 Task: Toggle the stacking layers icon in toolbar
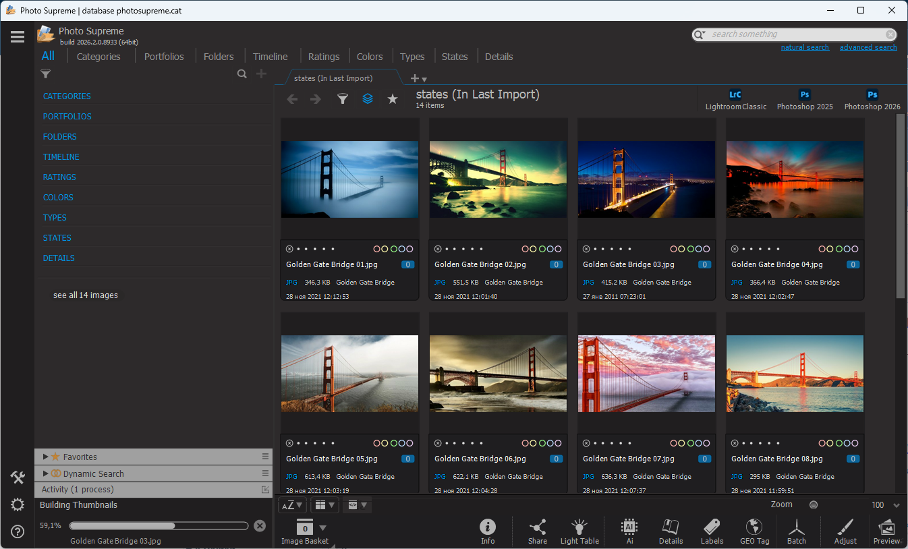coord(368,99)
